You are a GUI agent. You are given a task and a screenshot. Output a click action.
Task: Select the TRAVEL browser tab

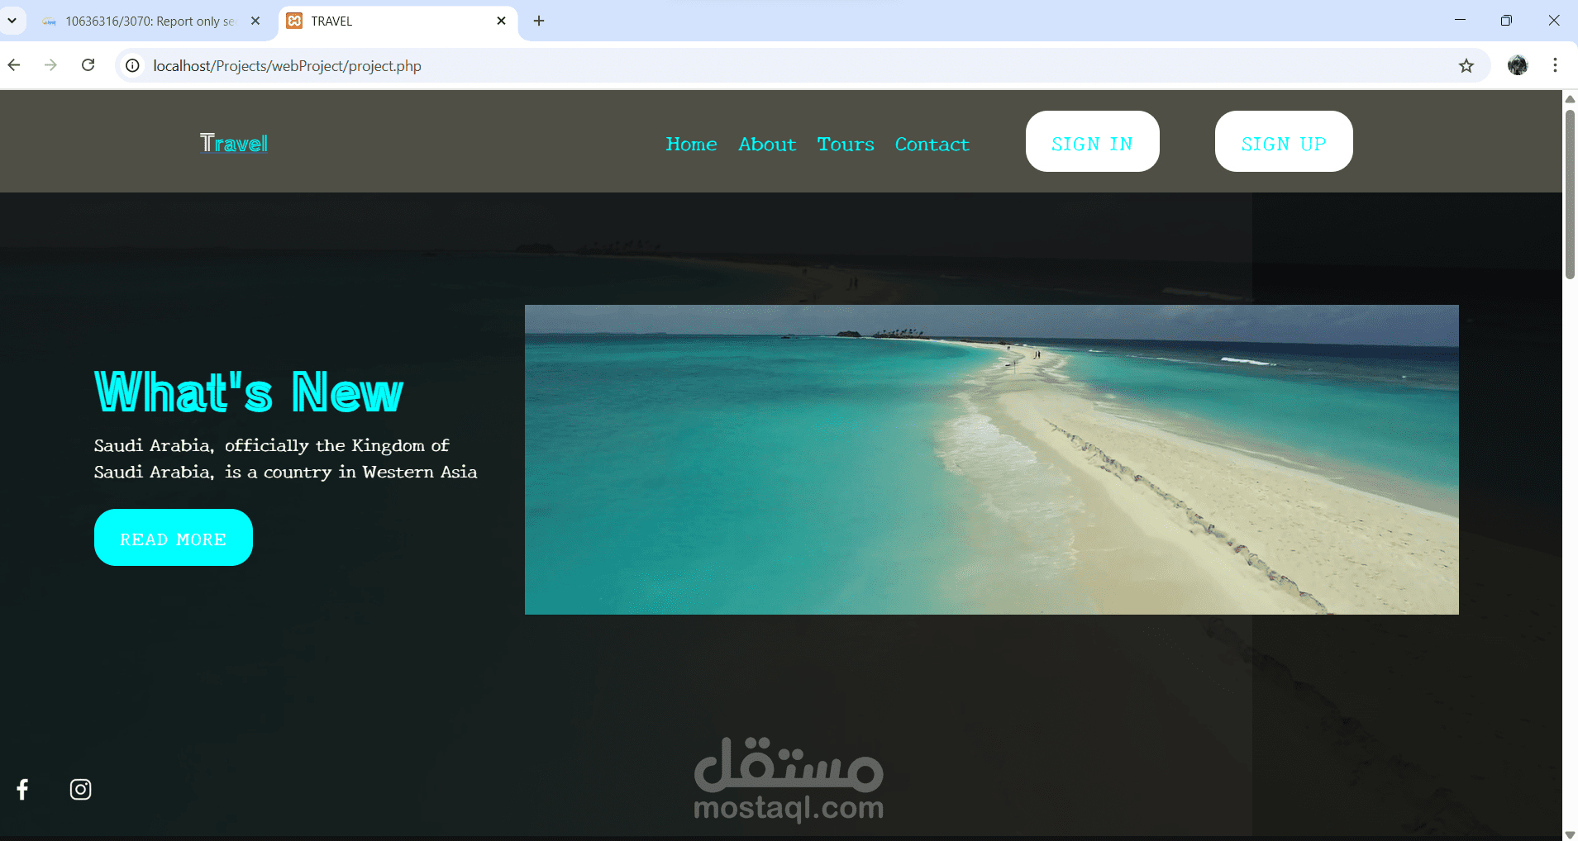[398, 21]
